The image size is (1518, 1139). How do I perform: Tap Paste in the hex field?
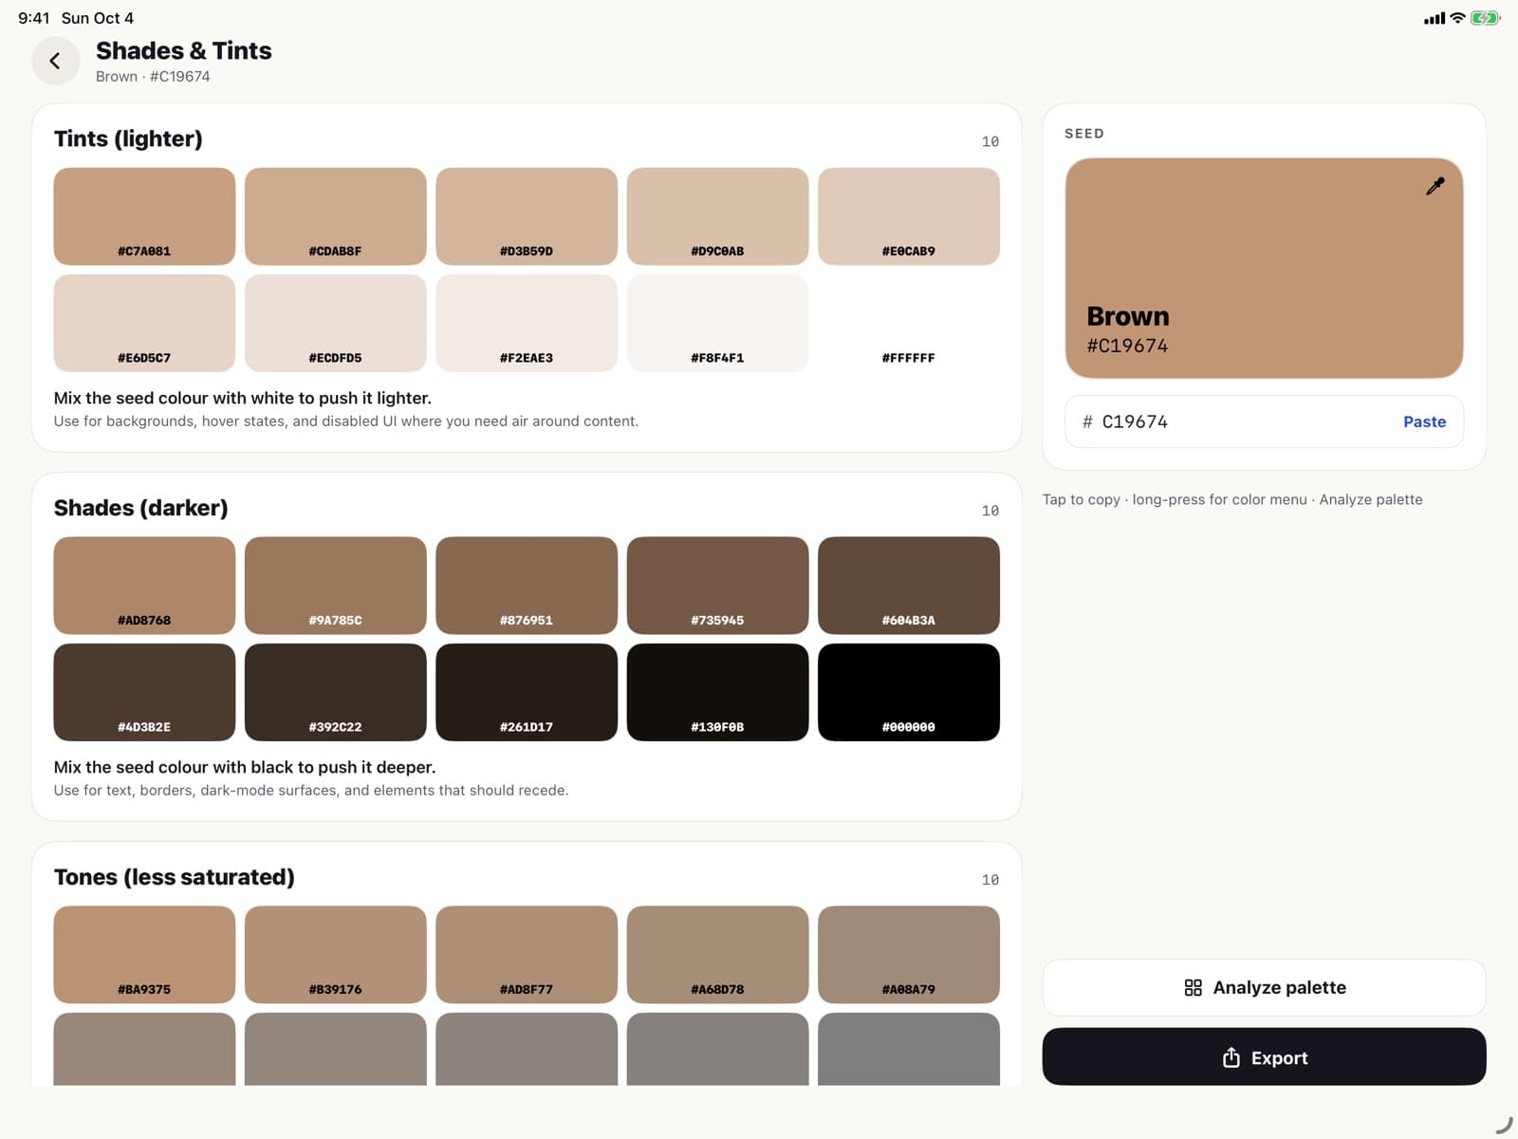coord(1424,421)
